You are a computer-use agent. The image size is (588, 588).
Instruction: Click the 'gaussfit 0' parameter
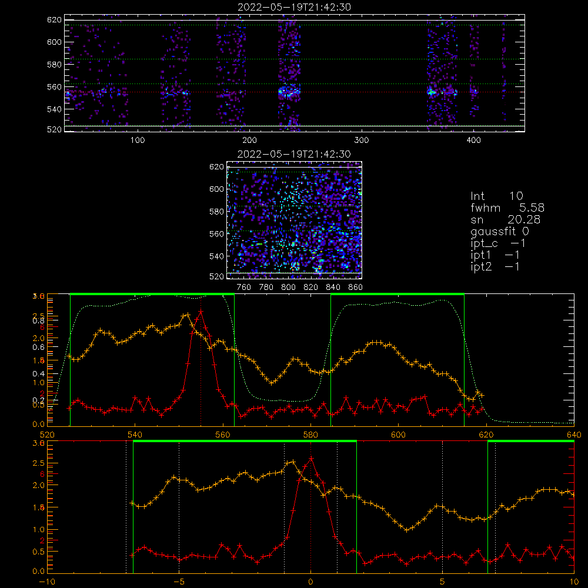tap(499, 231)
